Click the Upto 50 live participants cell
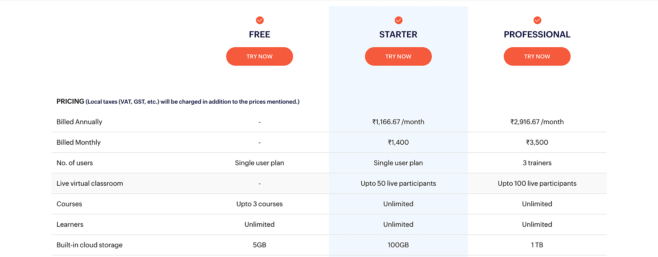Screen dimensions: 658x257 (398, 183)
